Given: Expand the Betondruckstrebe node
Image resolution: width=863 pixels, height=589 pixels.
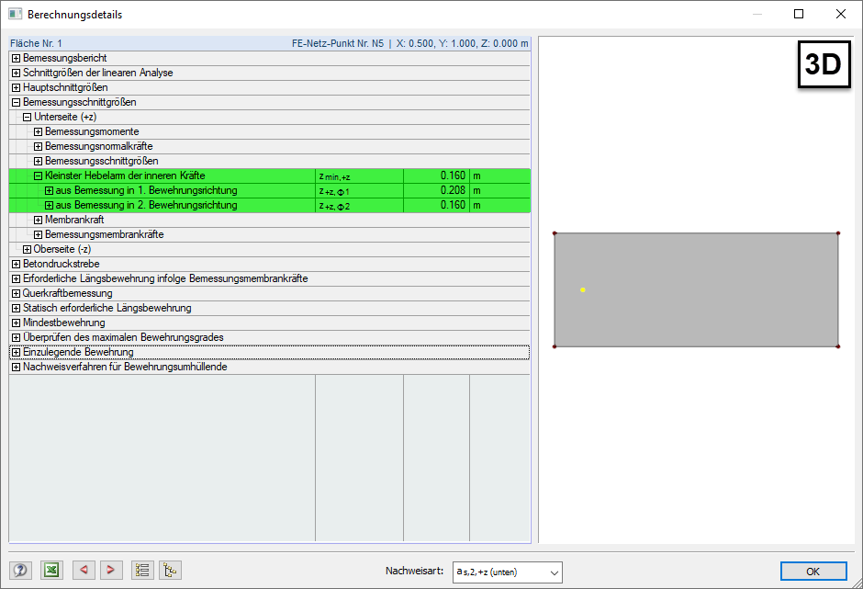Looking at the screenshot, I should 16,264.
